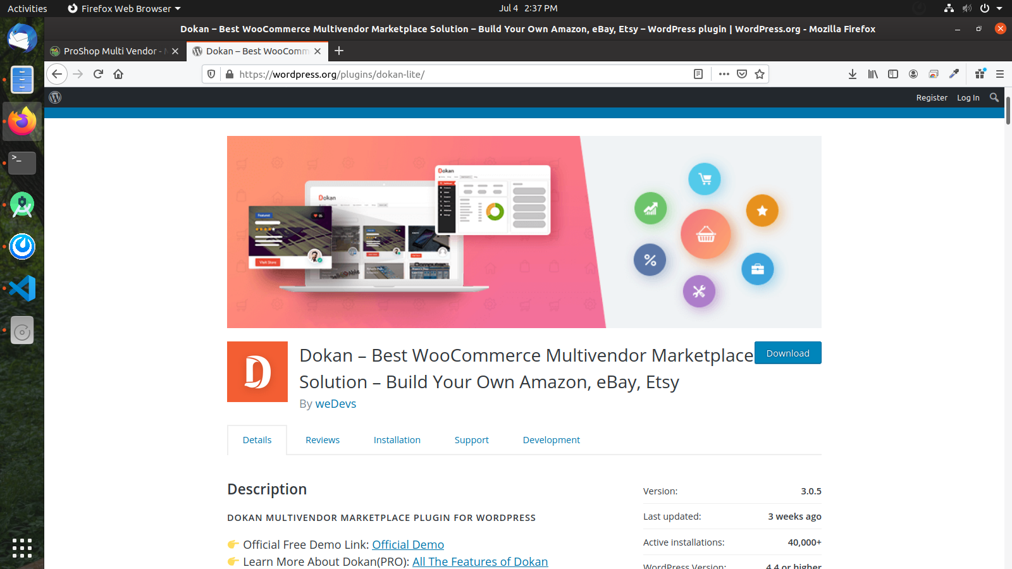Screen dimensions: 1012x569
Task: Bookmark this page with star
Action: 760,74
